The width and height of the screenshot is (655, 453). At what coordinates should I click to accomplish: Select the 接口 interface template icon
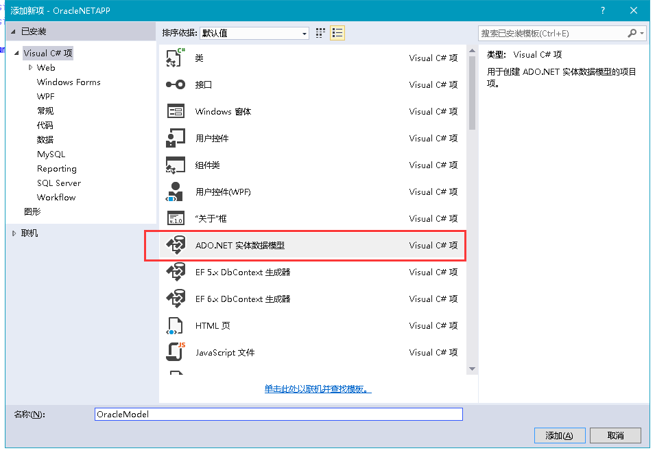(x=176, y=85)
